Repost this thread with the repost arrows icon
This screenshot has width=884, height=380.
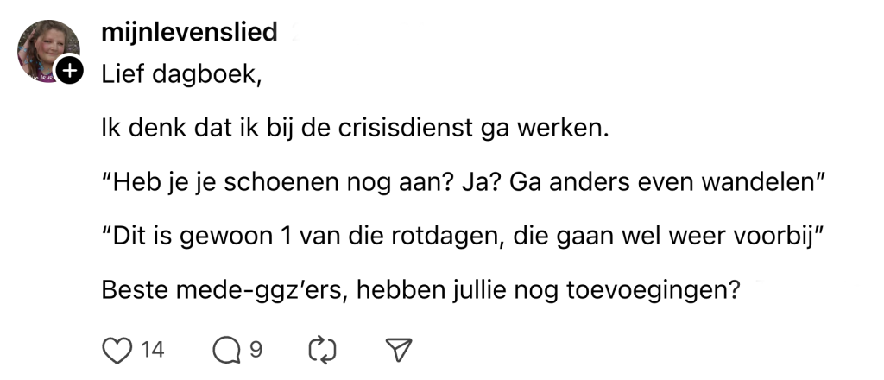click(319, 349)
